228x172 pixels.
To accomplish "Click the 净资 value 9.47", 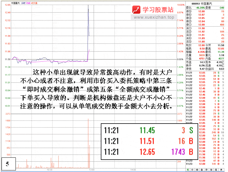I will [x=202, y=69].
